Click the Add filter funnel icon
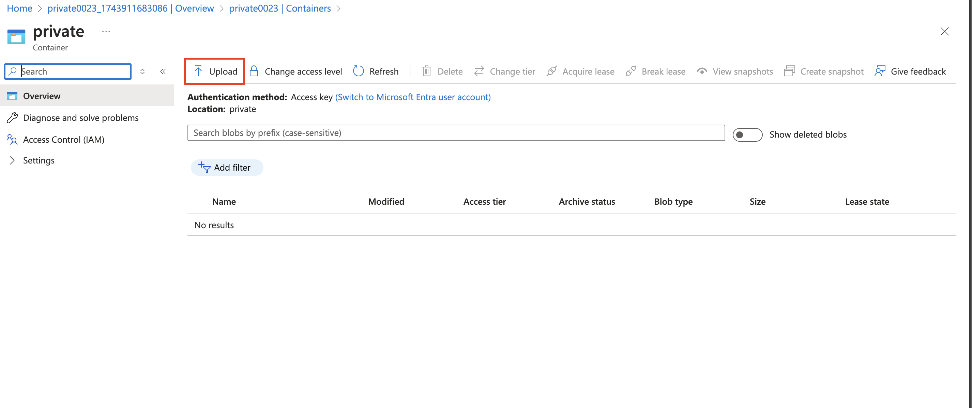Image resolution: width=972 pixels, height=408 pixels. click(204, 168)
